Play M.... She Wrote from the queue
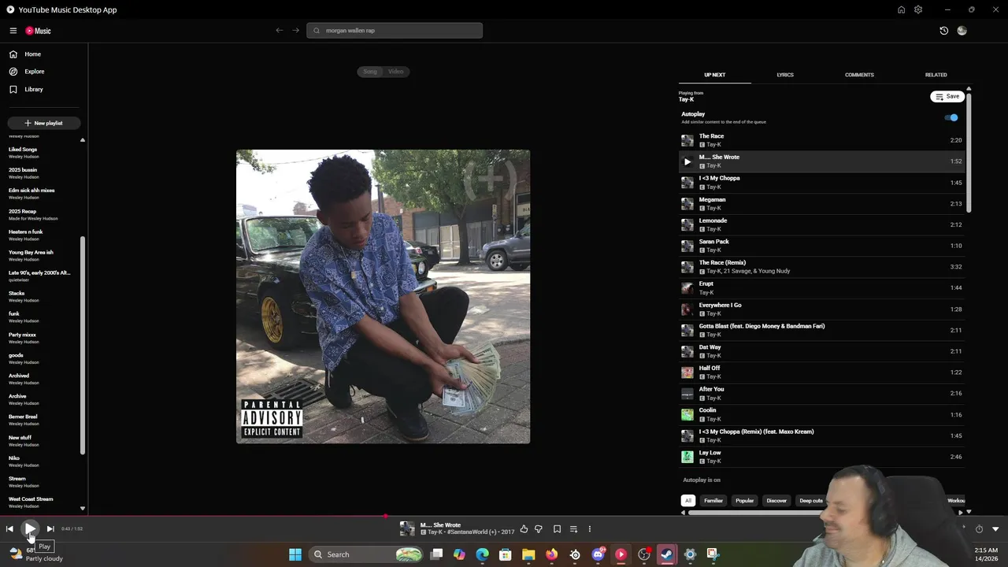 point(821,161)
